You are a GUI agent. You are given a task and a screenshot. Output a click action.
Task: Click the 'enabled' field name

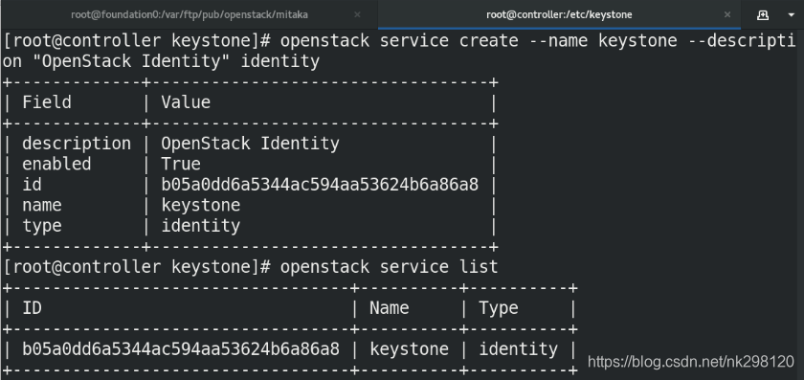(x=56, y=164)
